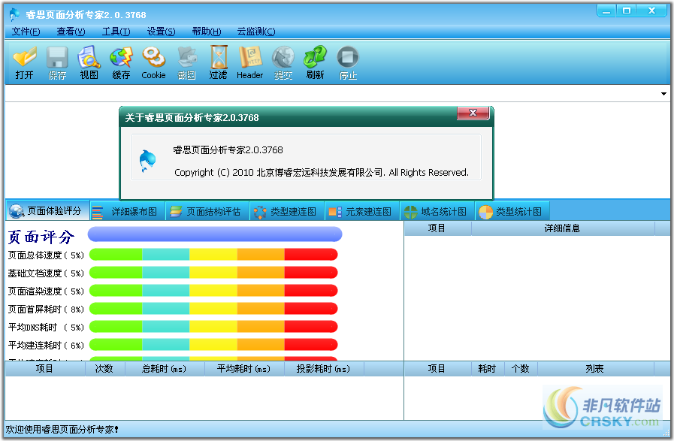Click the 详细信息 column header
The image size is (674, 441).
tap(563, 228)
